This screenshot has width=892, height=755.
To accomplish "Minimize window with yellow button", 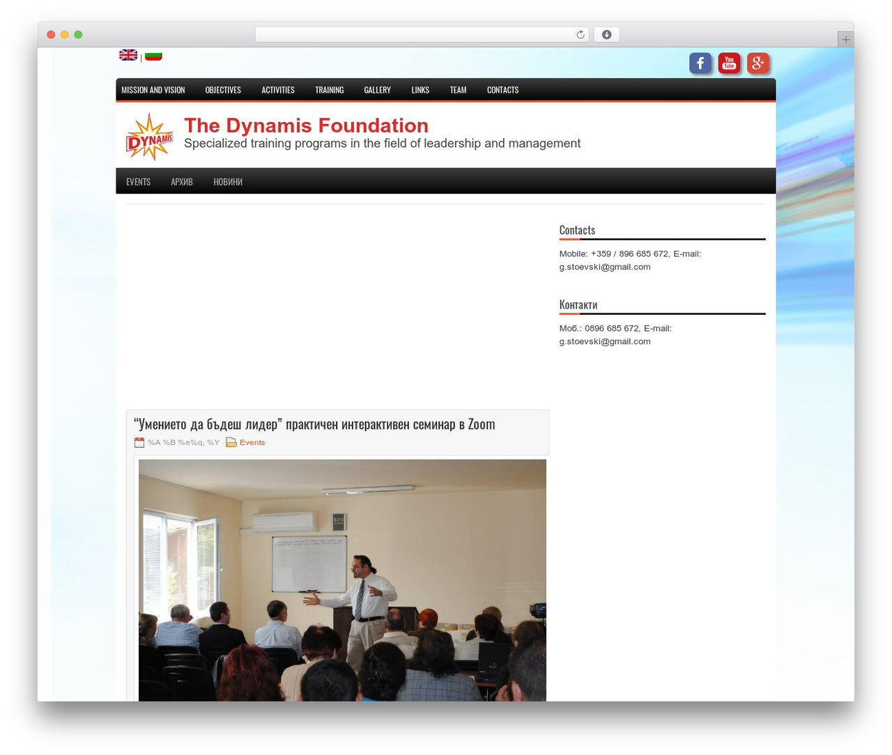I will (x=64, y=35).
